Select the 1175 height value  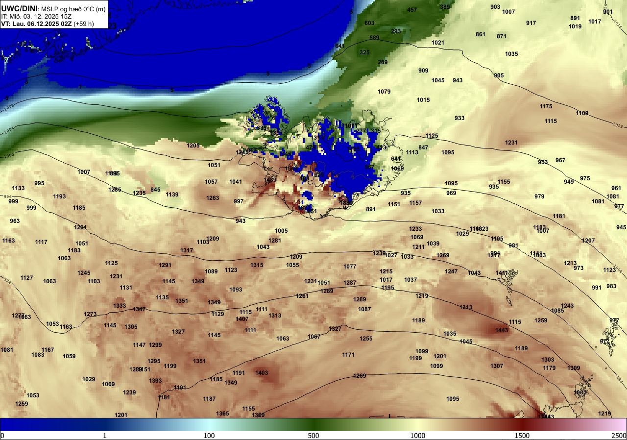click(x=546, y=106)
